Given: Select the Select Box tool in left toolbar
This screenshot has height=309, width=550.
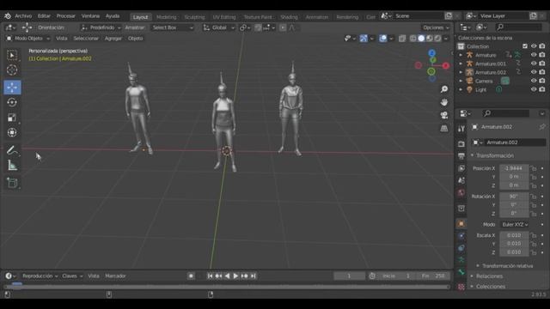Looking at the screenshot, I should pyautogui.click(x=12, y=55).
